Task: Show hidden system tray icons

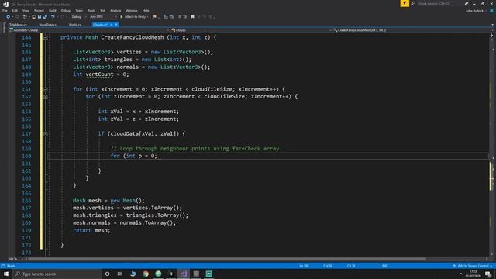Action: point(461,274)
